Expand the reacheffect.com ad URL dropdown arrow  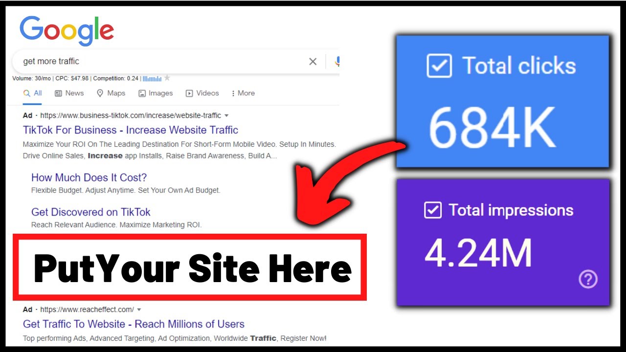(139, 309)
